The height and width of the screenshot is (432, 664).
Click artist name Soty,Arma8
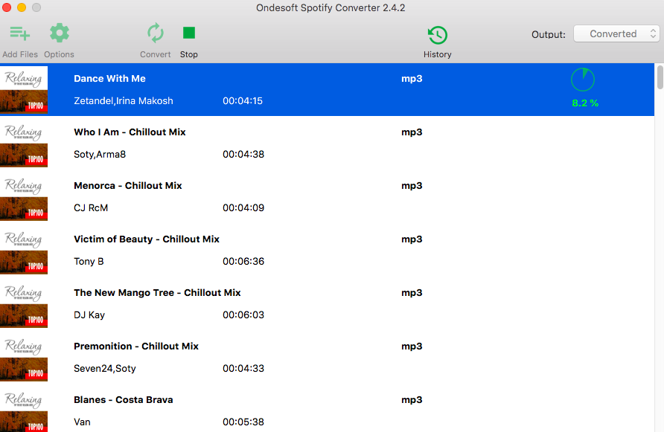(x=100, y=155)
